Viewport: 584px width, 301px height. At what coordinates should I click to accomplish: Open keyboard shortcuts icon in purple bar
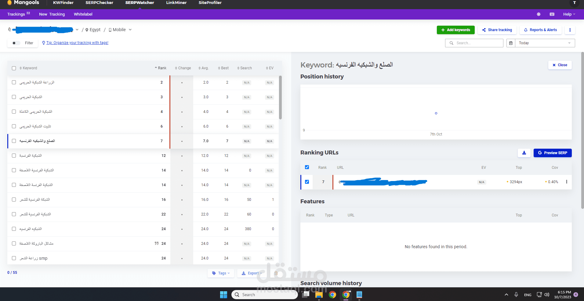(552, 14)
